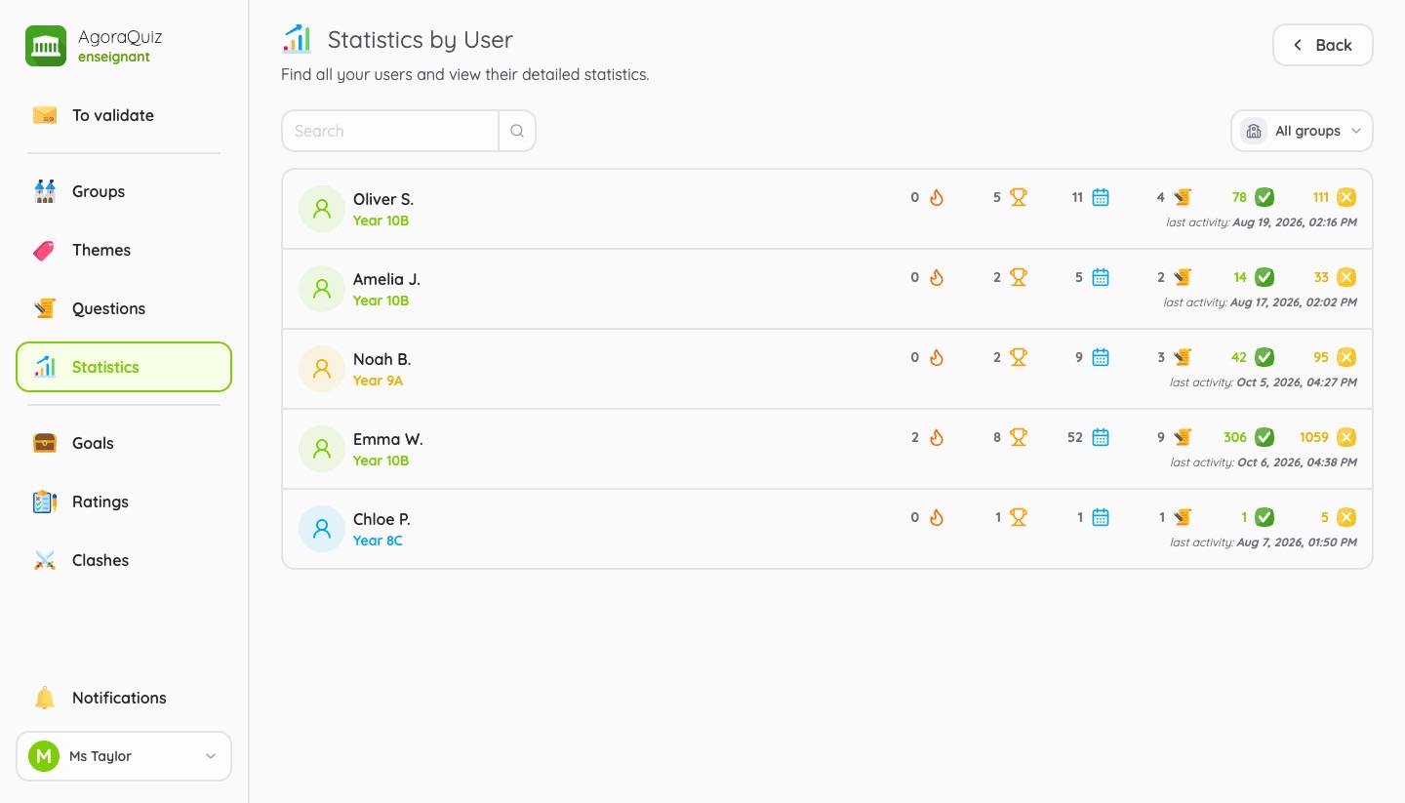
Task: Click Oliver S.'s yellow cross icon
Action: [x=1346, y=197]
